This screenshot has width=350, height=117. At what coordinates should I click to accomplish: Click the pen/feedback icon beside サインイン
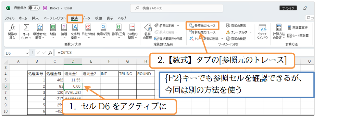[305, 8]
